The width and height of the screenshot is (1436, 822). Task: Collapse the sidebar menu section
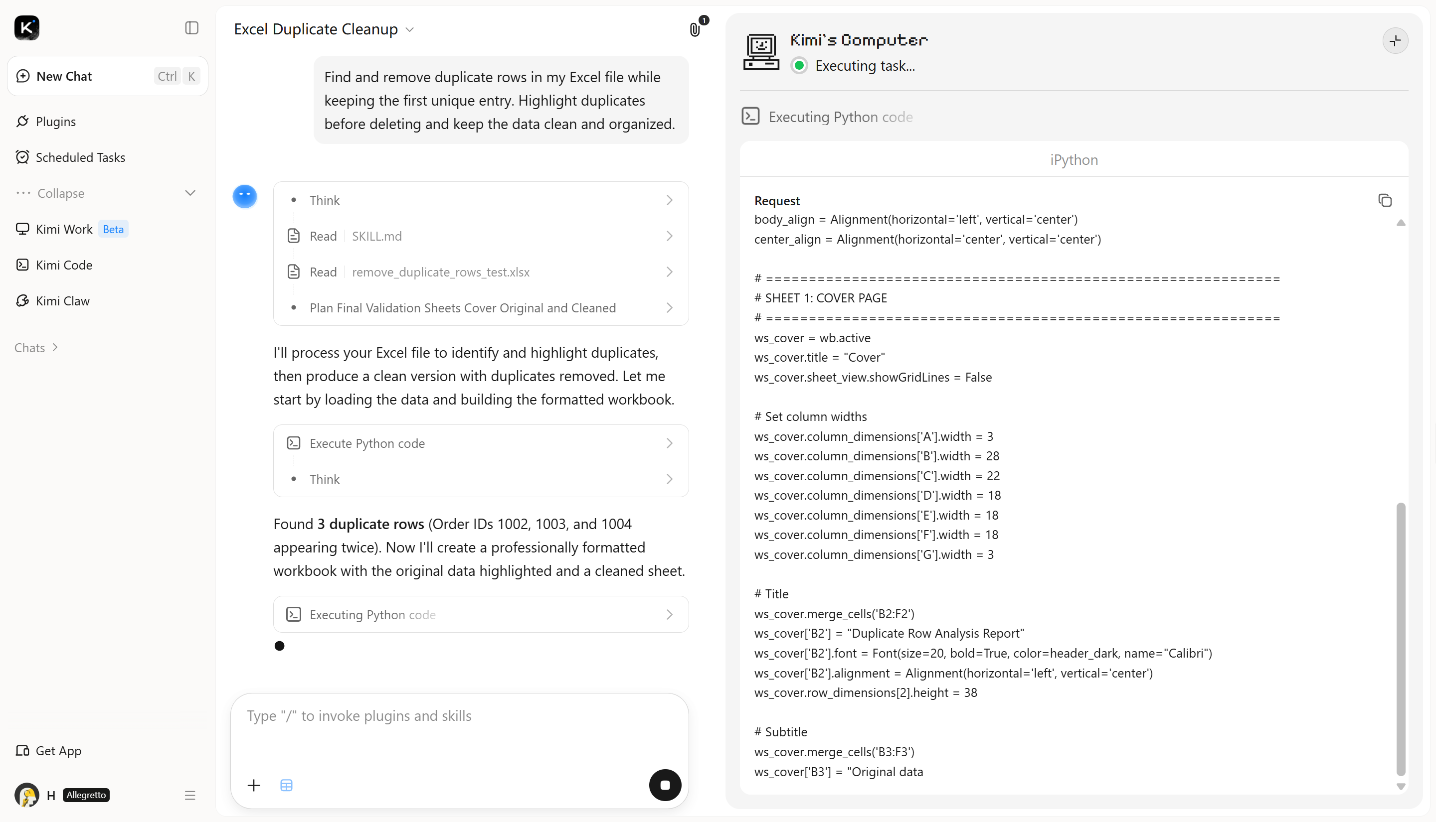point(106,193)
